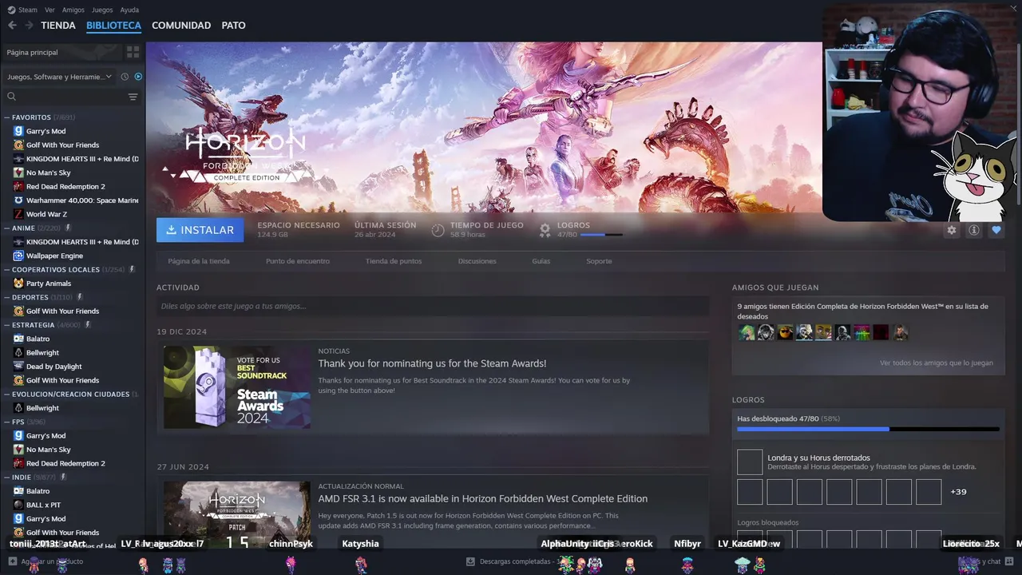This screenshot has height=575, width=1022.
Task: Open Warhammer 40,000: Space Marine entry
Action: (x=82, y=200)
